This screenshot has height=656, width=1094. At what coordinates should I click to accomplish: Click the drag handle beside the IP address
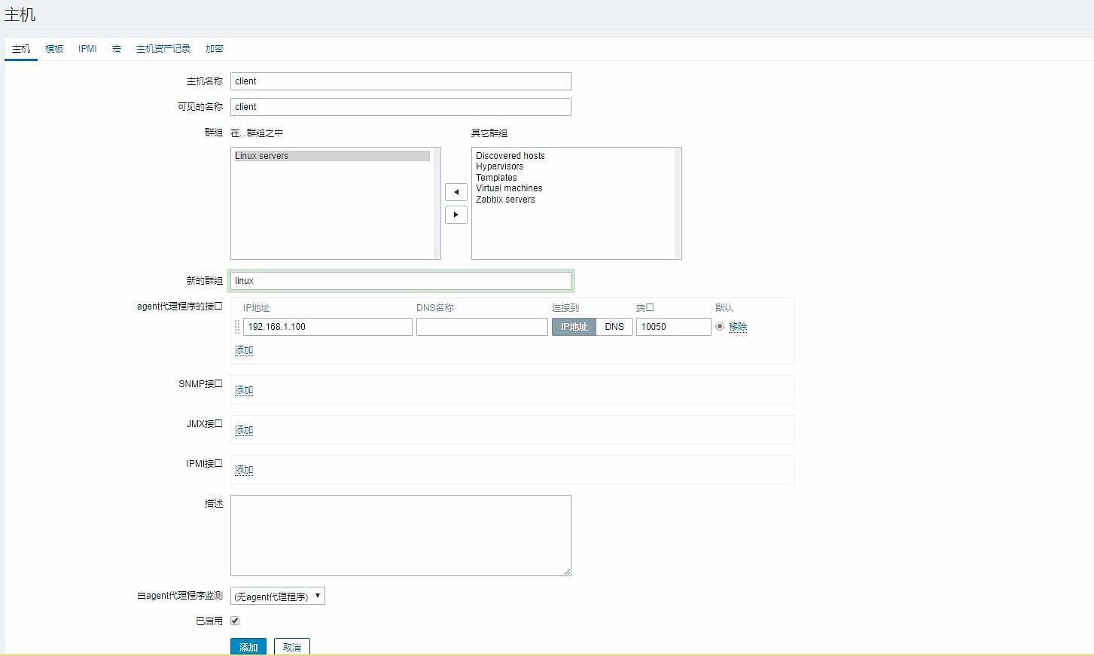point(237,327)
